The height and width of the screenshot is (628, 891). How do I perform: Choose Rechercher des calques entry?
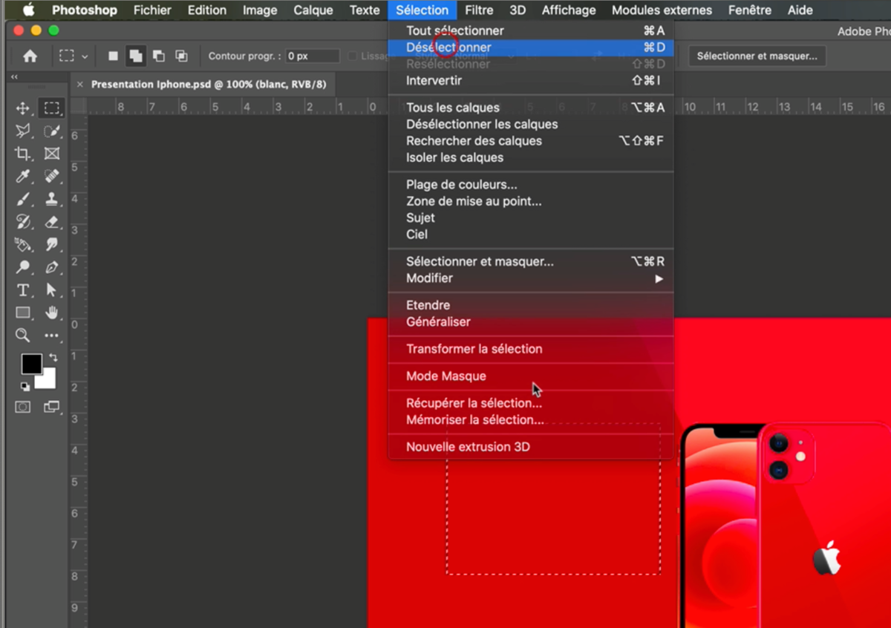(531, 141)
